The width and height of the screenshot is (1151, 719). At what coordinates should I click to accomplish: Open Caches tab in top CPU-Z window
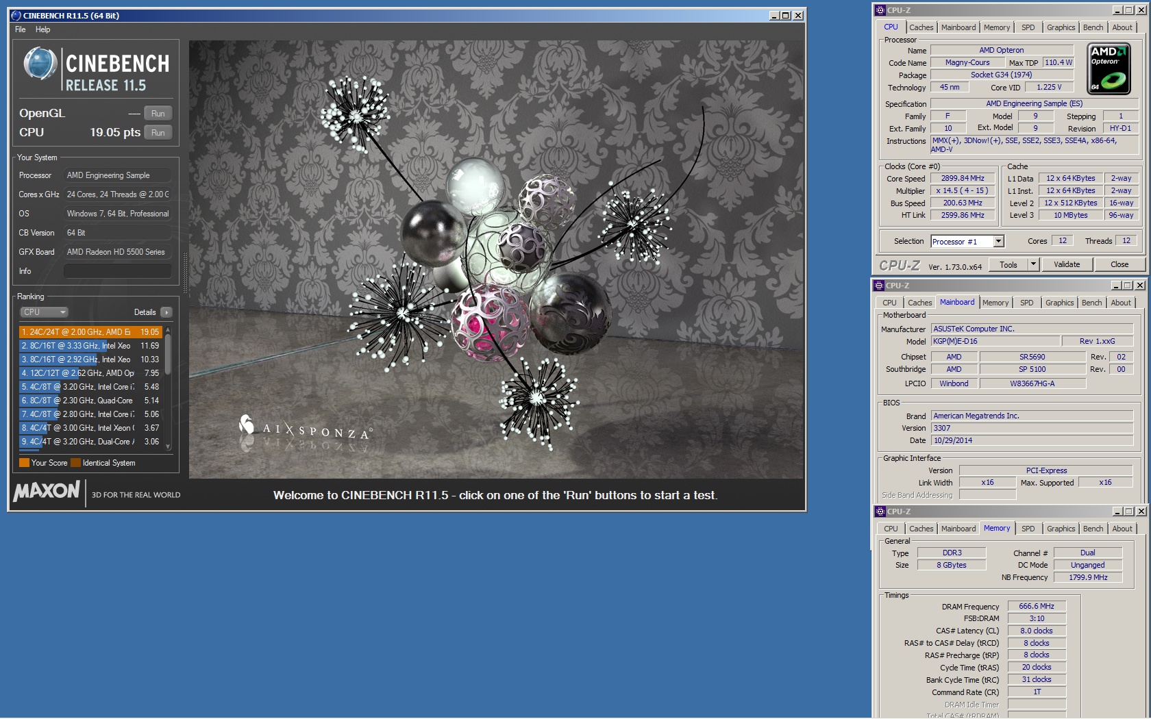[921, 27]
